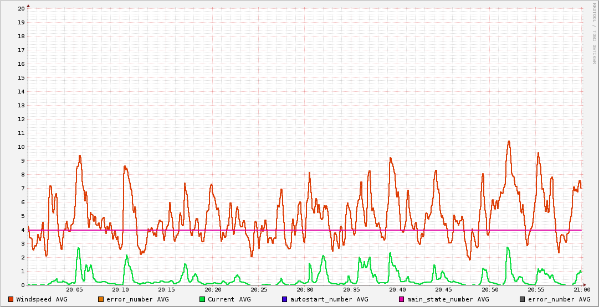Viewport: 599px width, 307px height.
Task: Click the 20:30 time axis label
Action: pos(305,290)
